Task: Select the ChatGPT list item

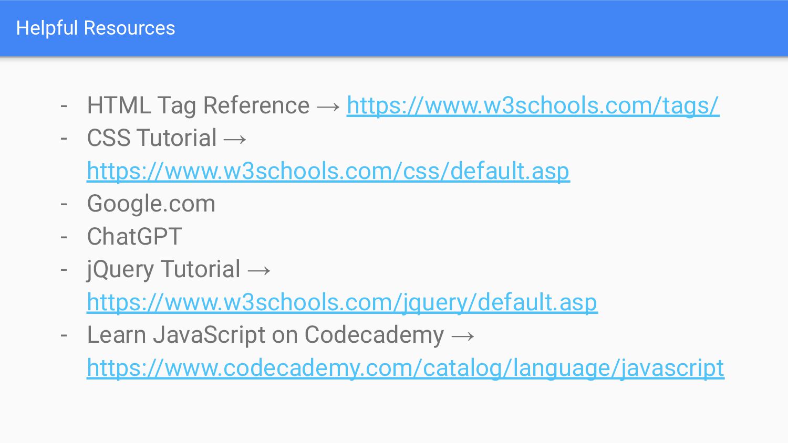Action: tap(134, 236)
